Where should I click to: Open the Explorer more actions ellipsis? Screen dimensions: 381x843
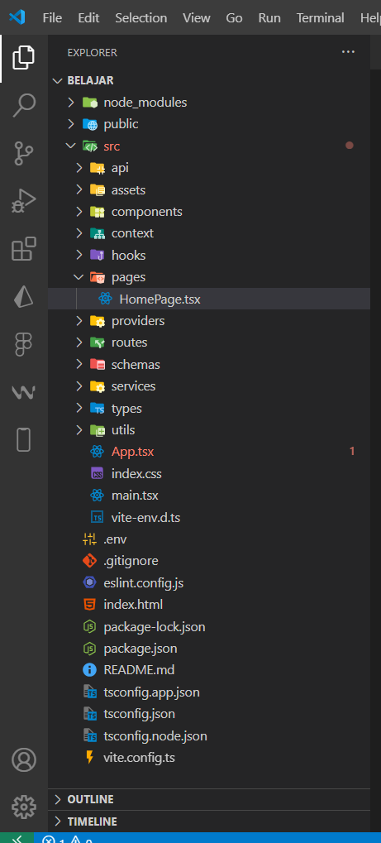click(348, 52)
